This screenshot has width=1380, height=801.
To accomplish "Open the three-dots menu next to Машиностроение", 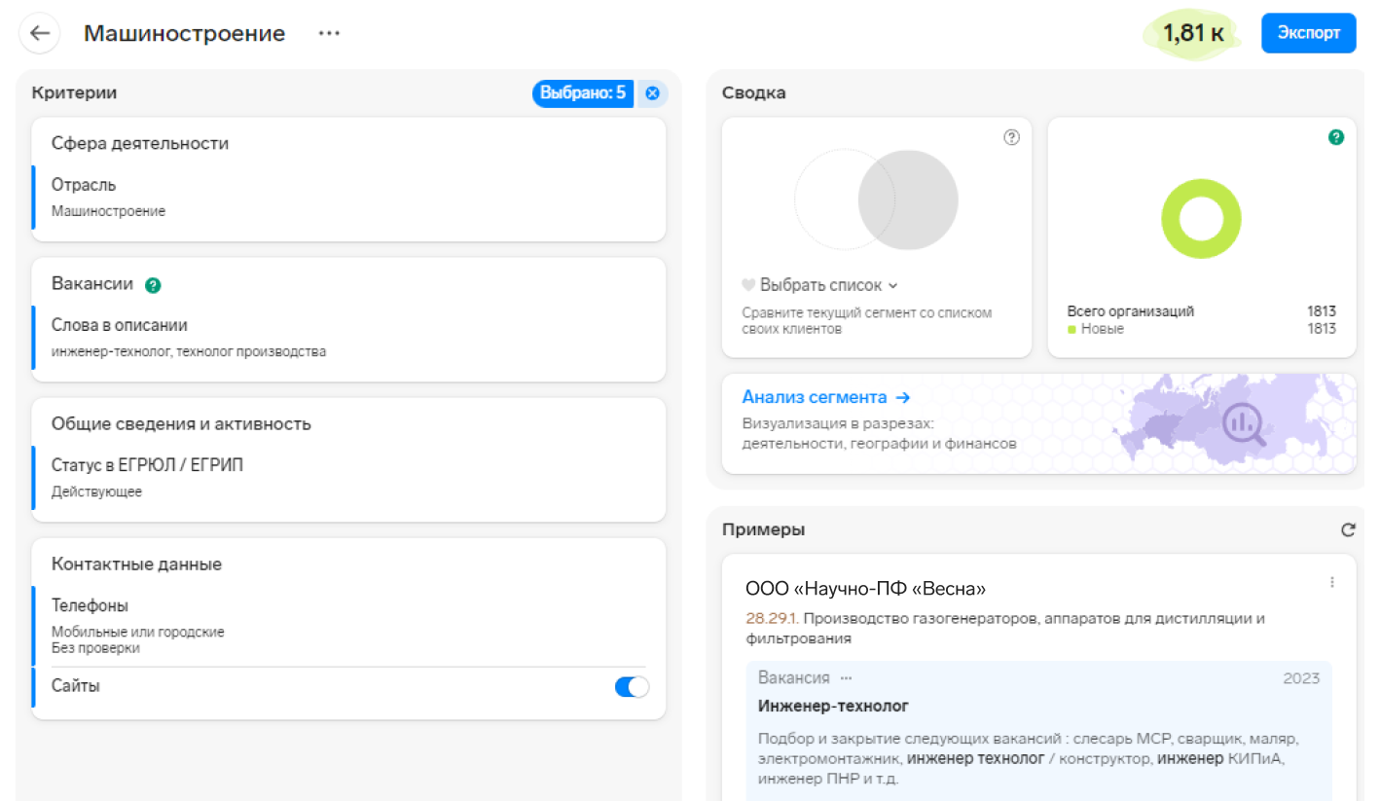I will 329,33.
